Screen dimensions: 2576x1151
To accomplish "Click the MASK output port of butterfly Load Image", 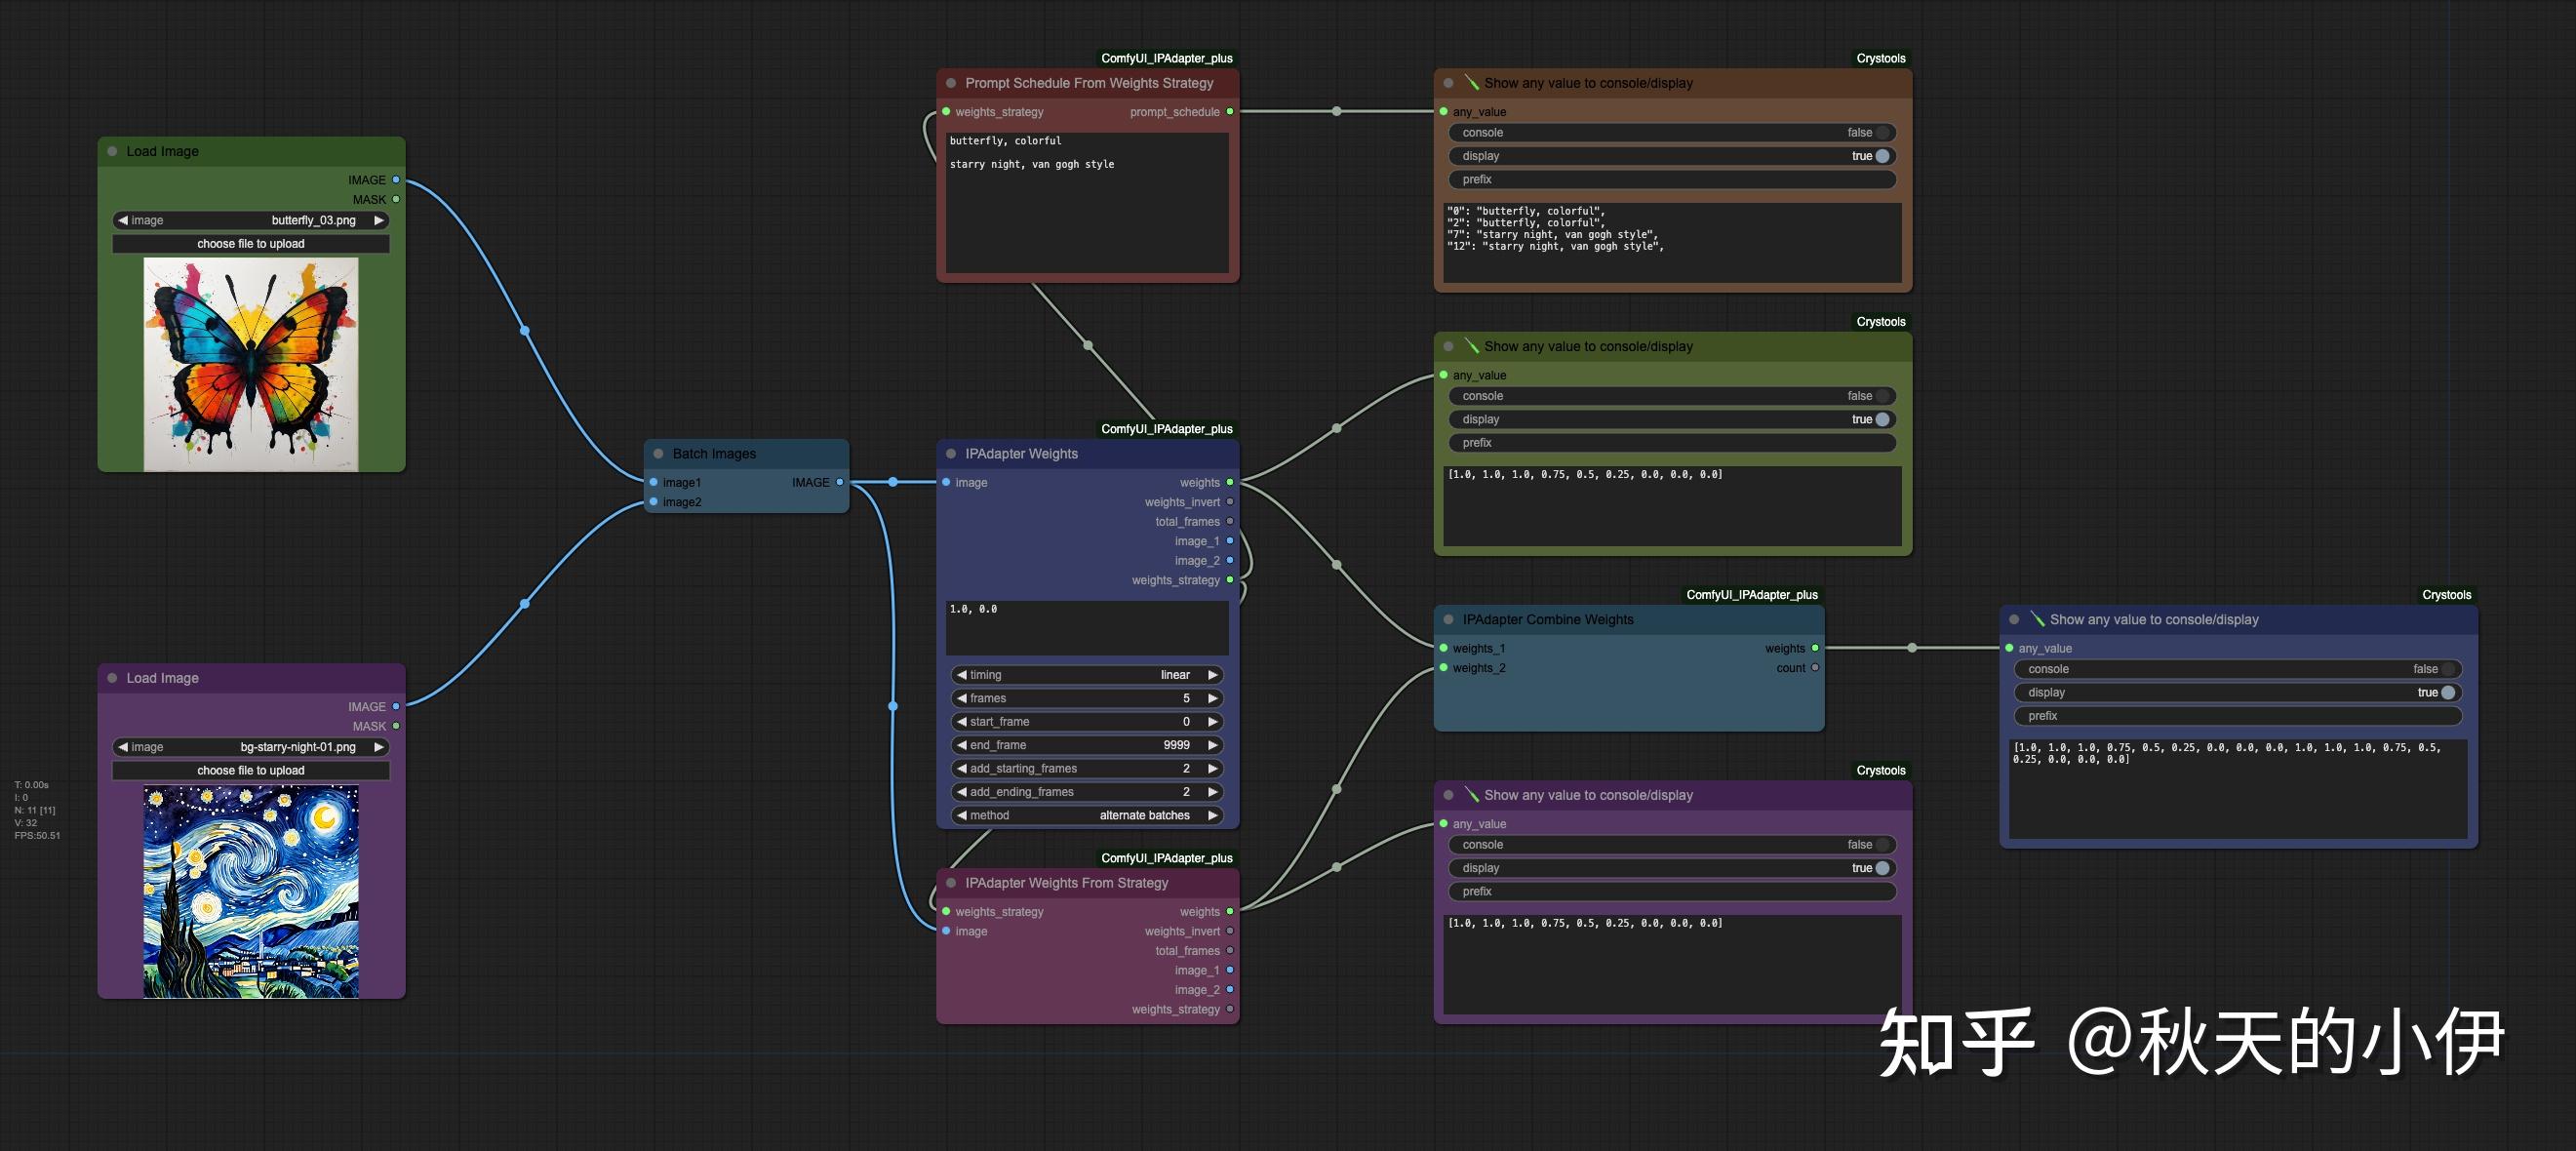I will [396, 199].
